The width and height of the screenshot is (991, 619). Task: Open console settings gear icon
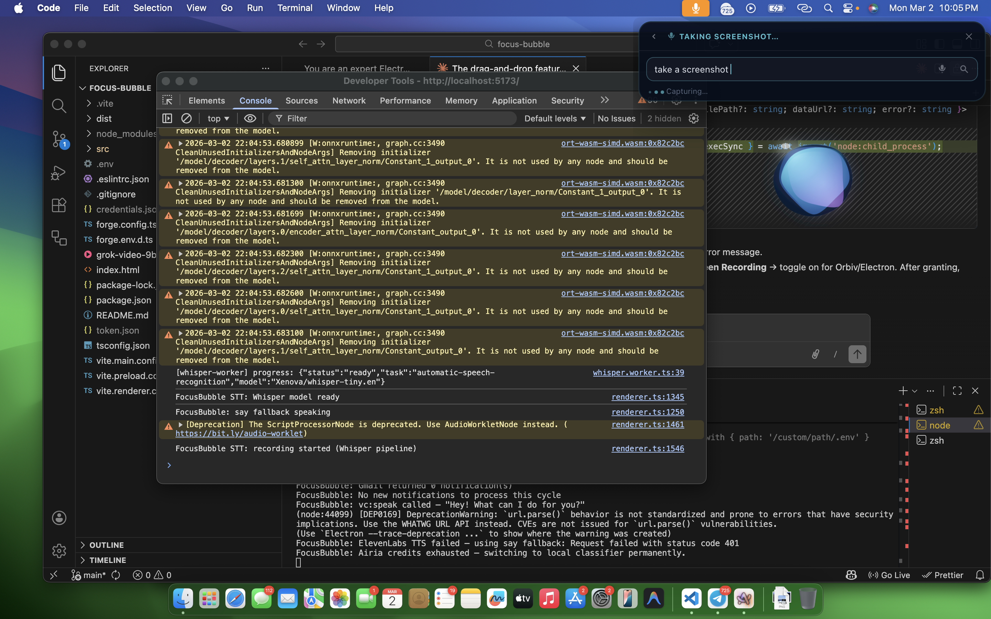[693, 118]
